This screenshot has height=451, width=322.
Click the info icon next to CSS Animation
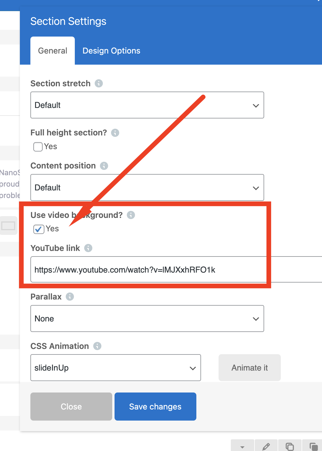pos(97,346)
